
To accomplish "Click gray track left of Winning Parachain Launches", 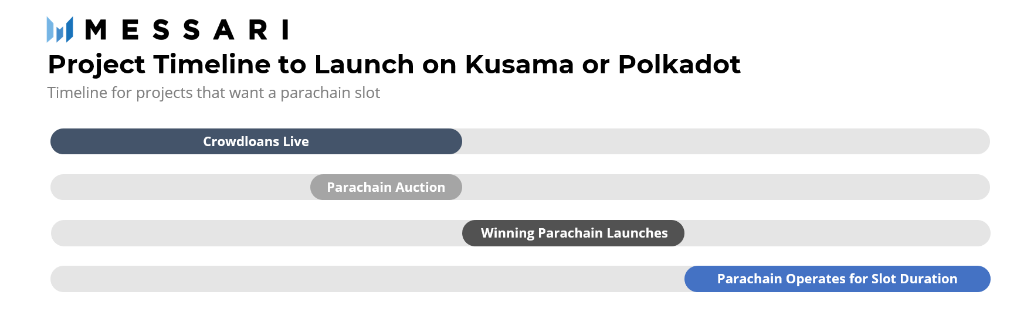I will tap(257, 233).
